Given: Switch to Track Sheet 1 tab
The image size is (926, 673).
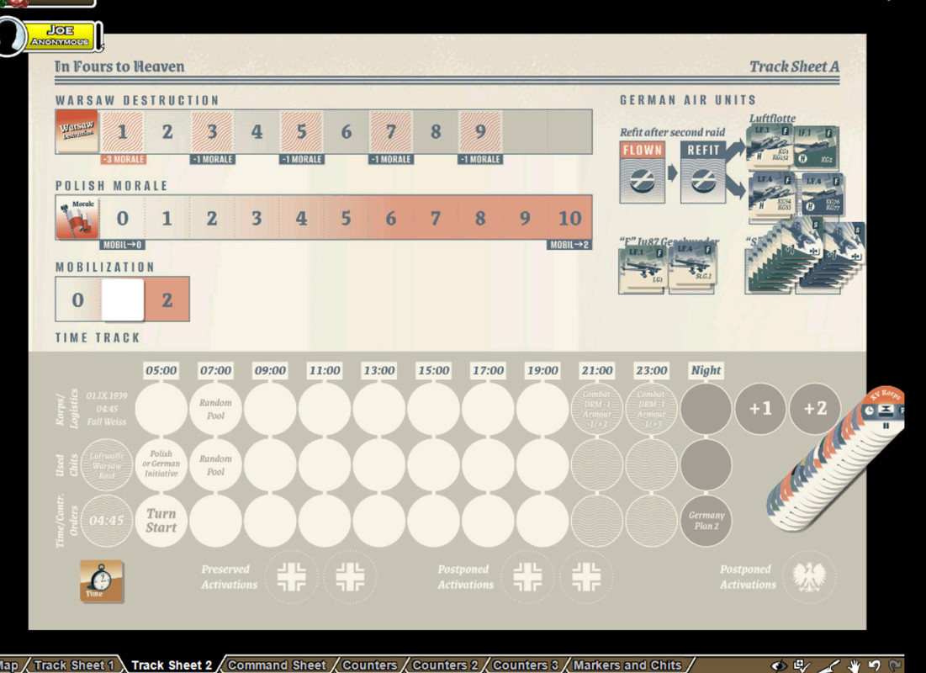Looking at the screenshot, I should pyautogui.click(x=74, y=665).
